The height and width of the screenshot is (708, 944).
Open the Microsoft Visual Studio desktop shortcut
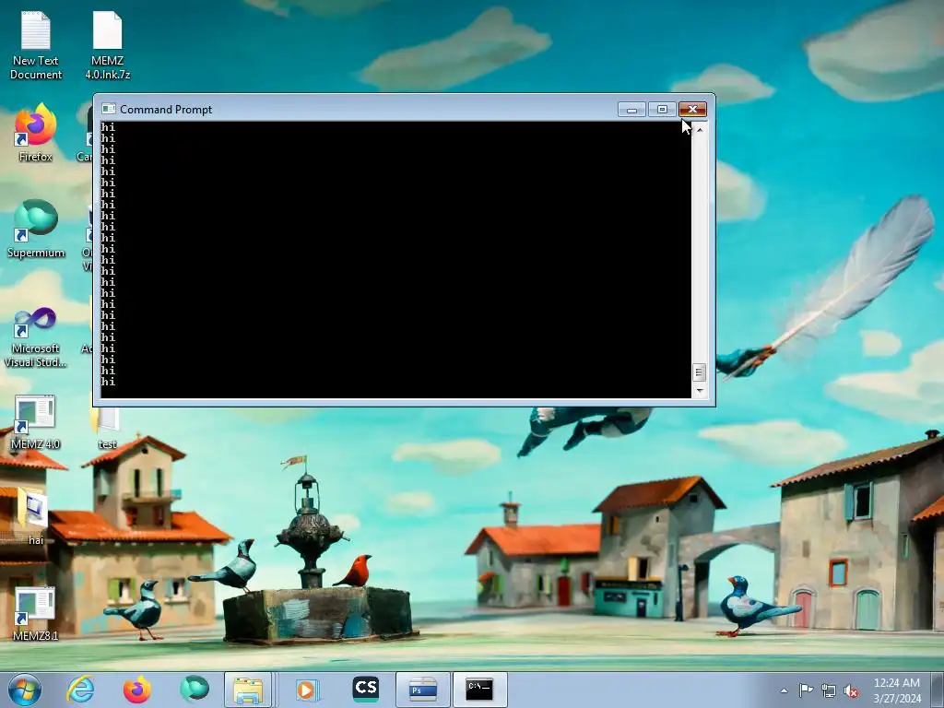[x=36, y=337]
